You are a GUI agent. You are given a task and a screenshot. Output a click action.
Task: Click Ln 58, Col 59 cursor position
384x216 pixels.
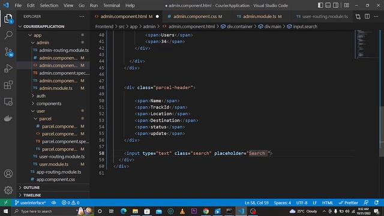pyautogui.click(x=256, y=203)
